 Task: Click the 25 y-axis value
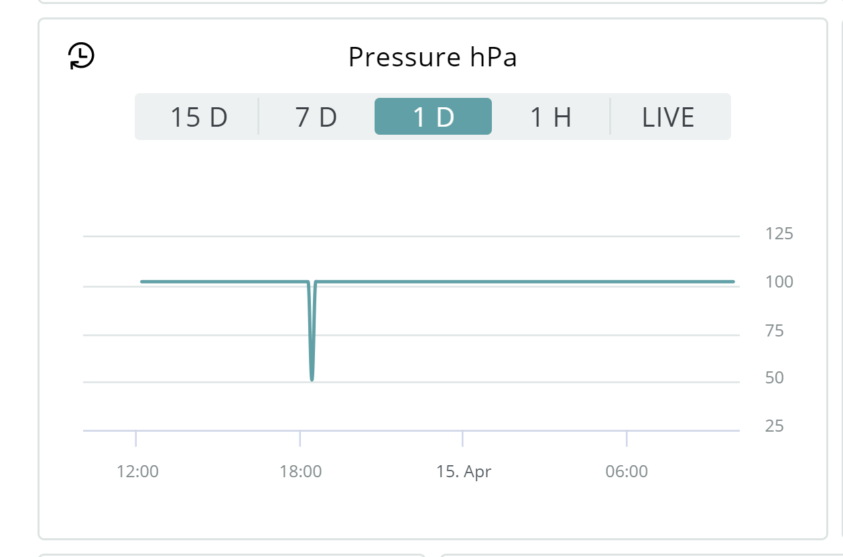[x=774, y=426]
